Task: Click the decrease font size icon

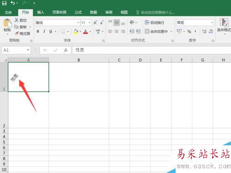Action: (102, 23)
